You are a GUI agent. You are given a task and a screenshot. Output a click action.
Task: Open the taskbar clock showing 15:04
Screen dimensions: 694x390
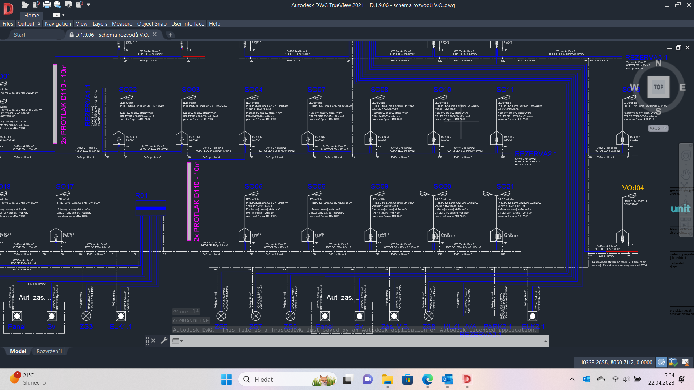(661, 379)
